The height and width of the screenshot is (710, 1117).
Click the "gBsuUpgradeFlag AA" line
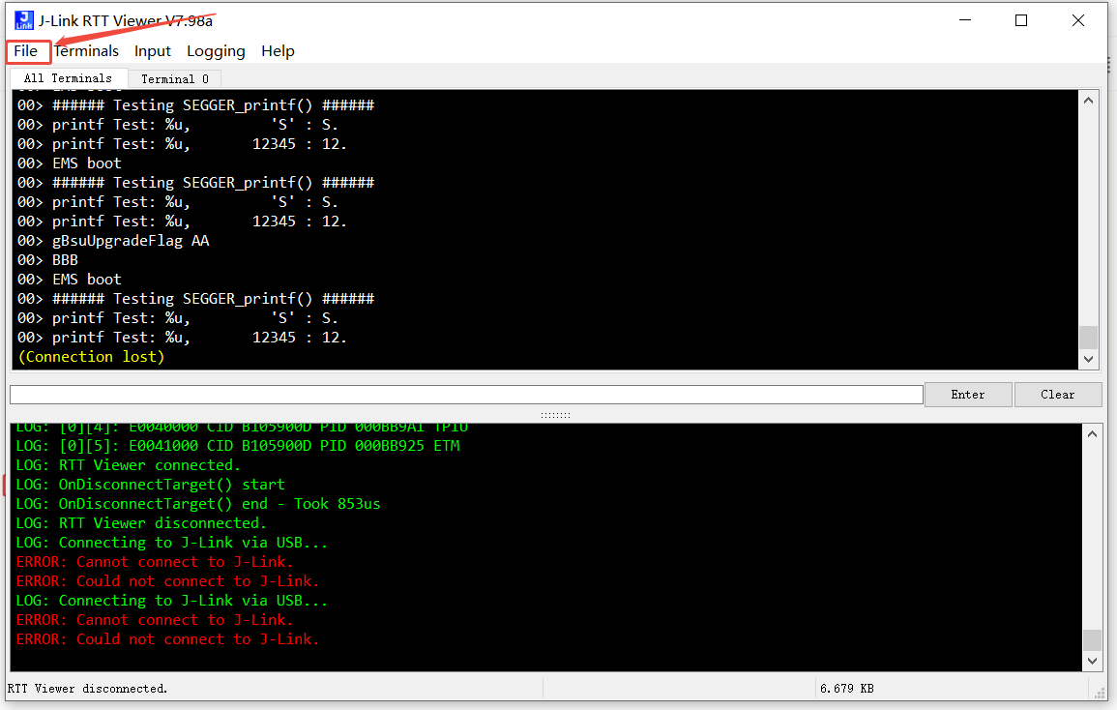(x=113, y=241)
